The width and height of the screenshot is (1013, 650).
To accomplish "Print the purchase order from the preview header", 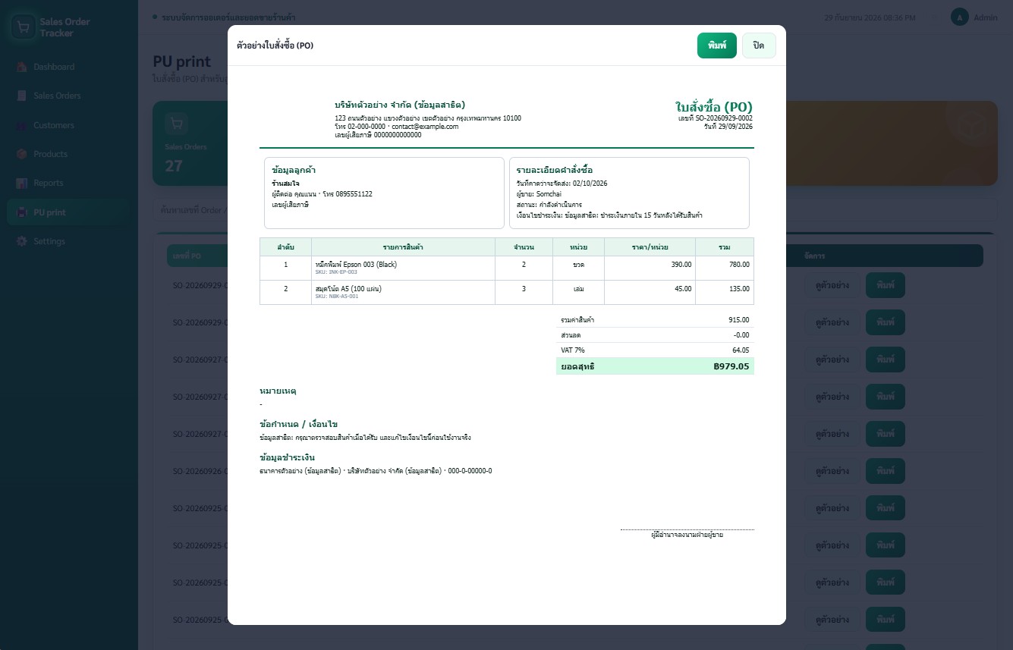I will [717, 46].
